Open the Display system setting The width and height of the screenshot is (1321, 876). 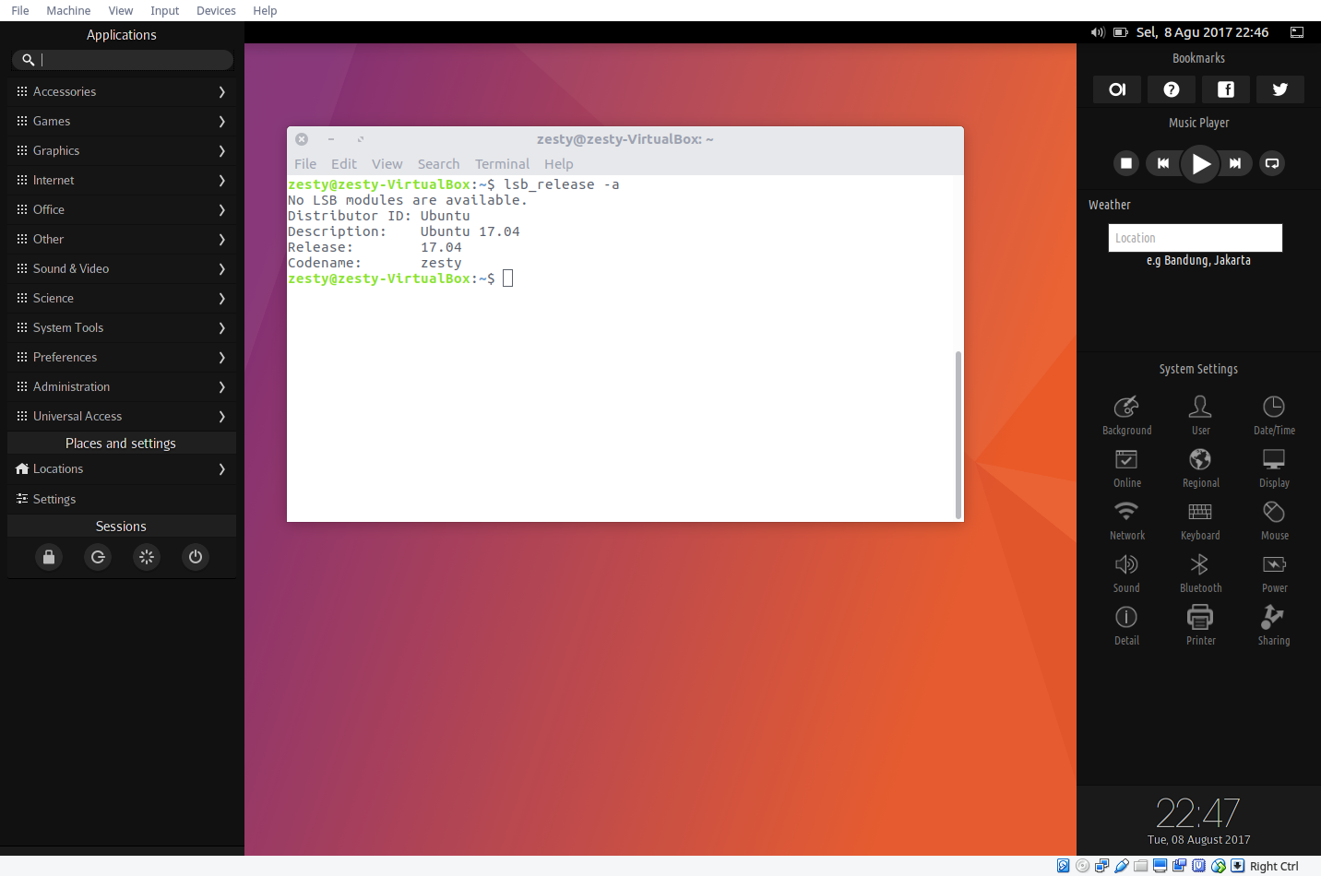(1274, 468)
